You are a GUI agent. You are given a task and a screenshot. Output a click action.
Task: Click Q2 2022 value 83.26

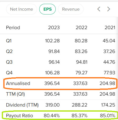[x=81, y=52]
